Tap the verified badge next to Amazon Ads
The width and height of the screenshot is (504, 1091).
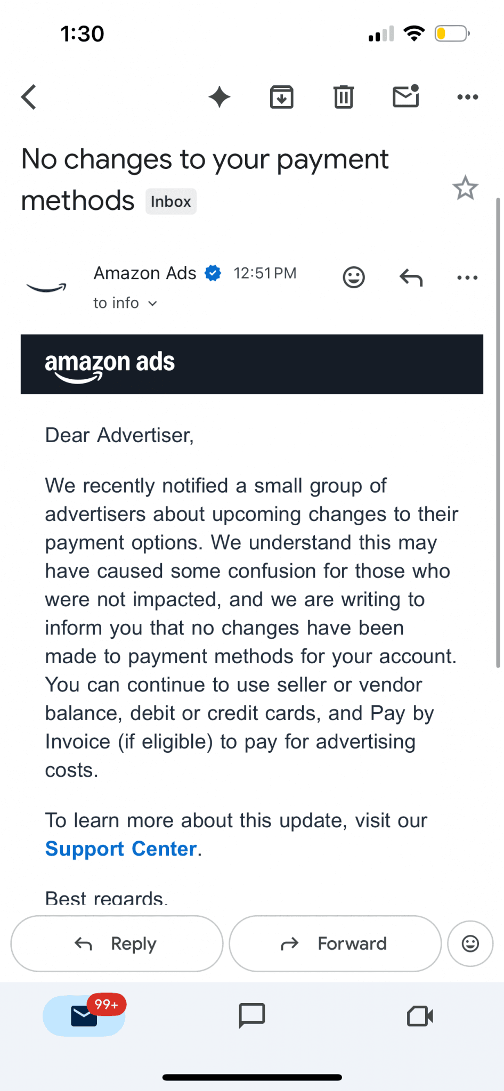pyautogui.click(x=212, y=273)
